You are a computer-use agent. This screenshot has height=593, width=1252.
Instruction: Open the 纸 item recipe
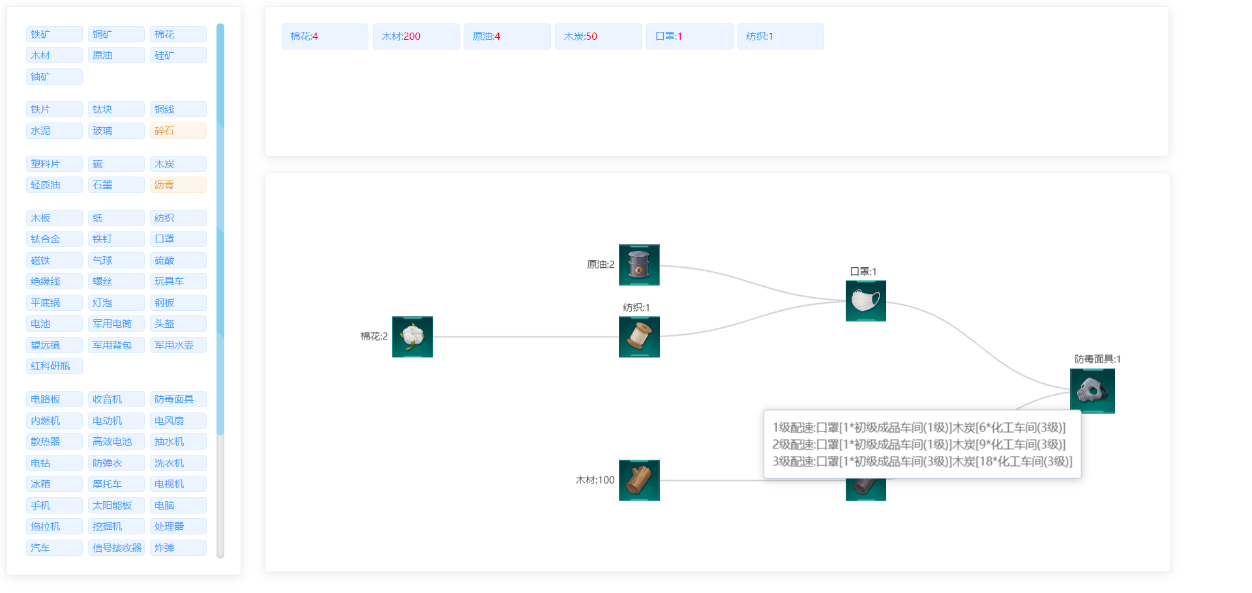[x=116, y=218]
